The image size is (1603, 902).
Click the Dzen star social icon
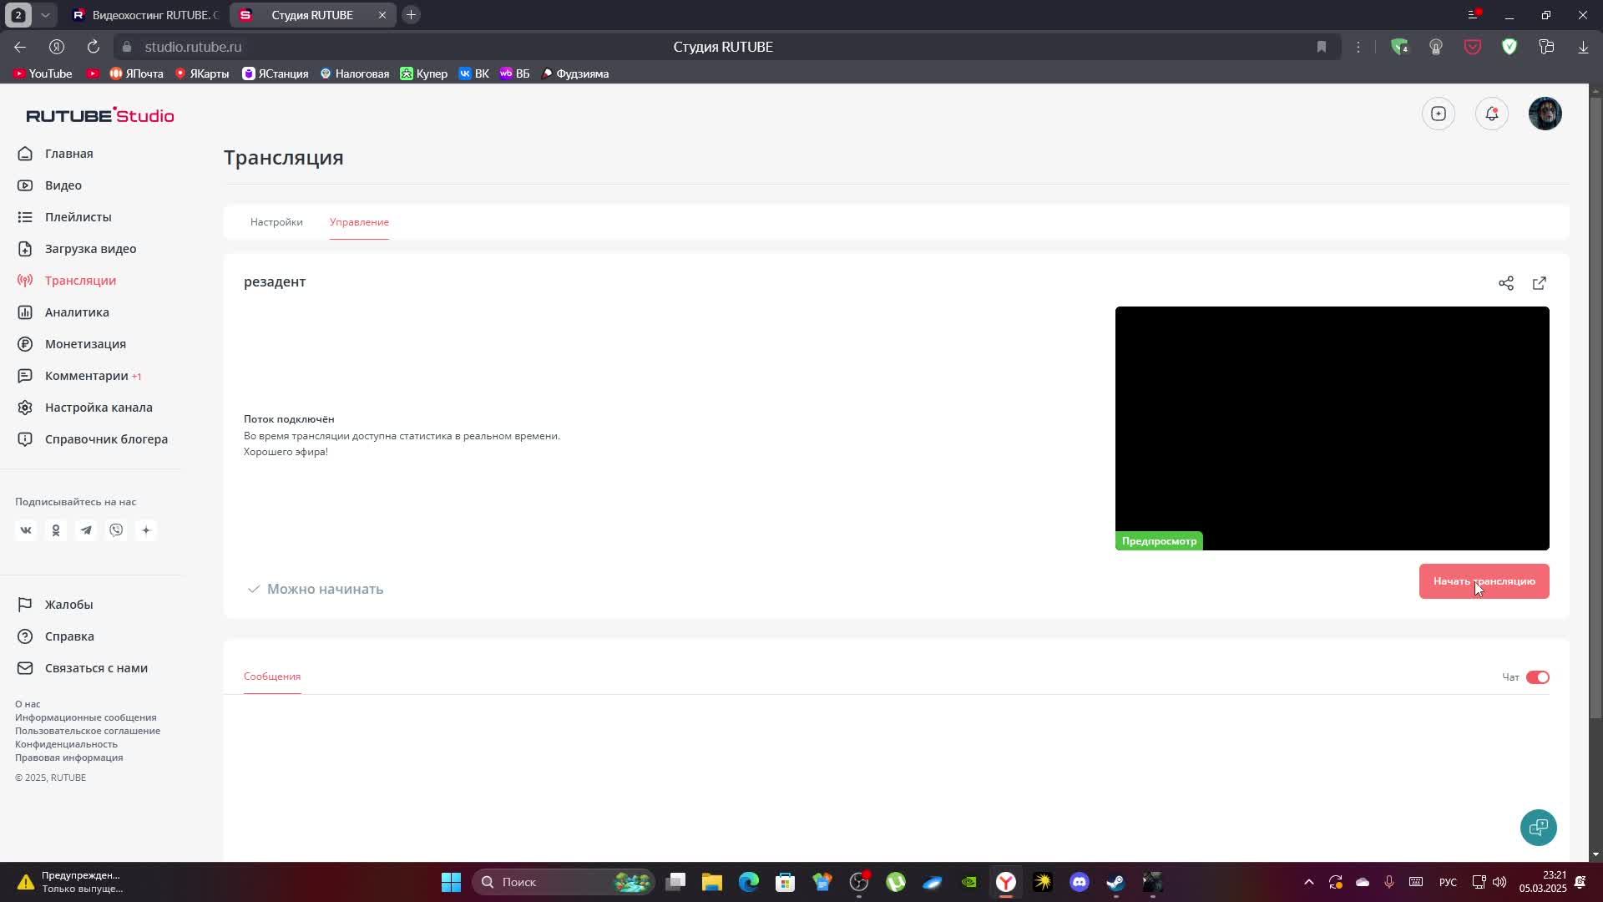click(x=146, y=530)
